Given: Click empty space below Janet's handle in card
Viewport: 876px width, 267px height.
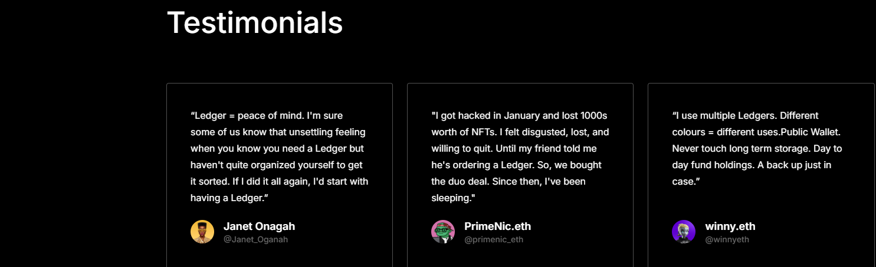Looking at the screenshot, I should (x=279, y=256).
